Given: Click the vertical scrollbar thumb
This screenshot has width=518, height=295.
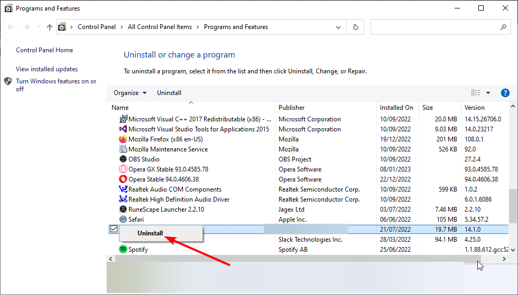Looking at the screenshot, I should click(x=512, y=206).
